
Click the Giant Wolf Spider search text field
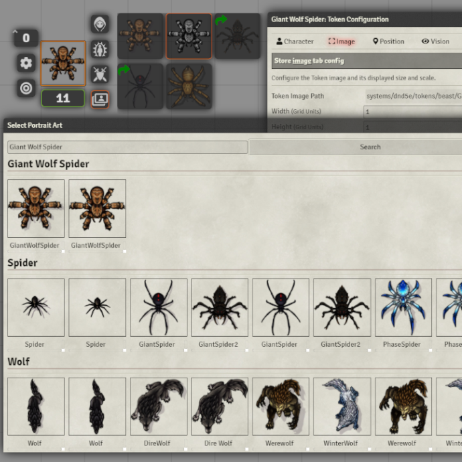[127, 147]
